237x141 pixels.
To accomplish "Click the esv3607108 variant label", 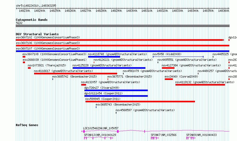I will [x=54, y=54].
